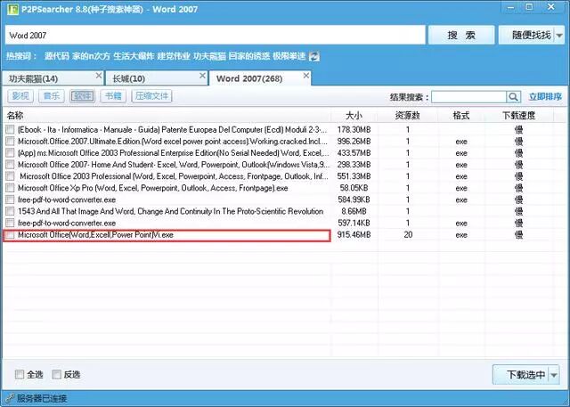The image size is (570, 407).
Task: Tick checkbox for 584.99KB free-pdf-to-word-converter row
Action: point(10,199)
